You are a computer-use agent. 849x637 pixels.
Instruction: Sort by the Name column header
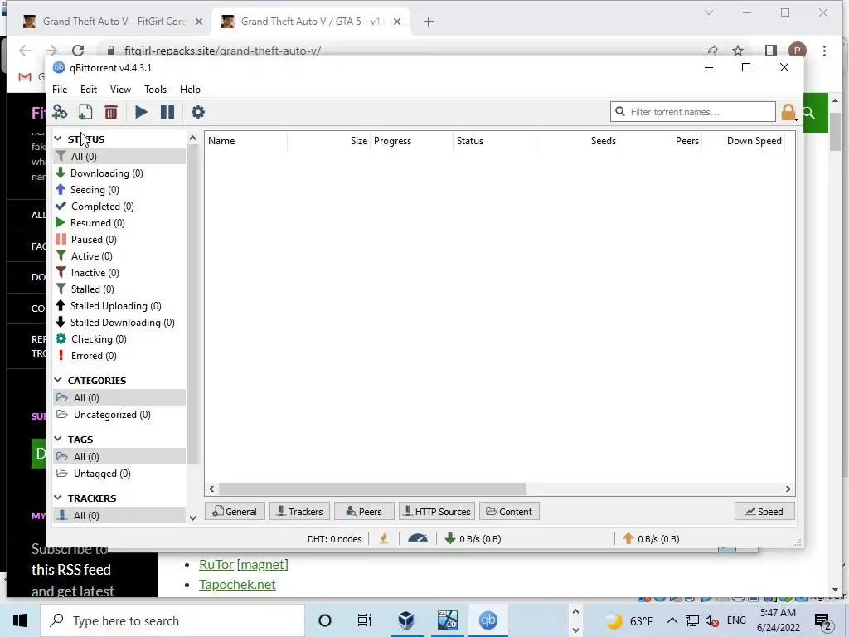[x=246, y=141]
